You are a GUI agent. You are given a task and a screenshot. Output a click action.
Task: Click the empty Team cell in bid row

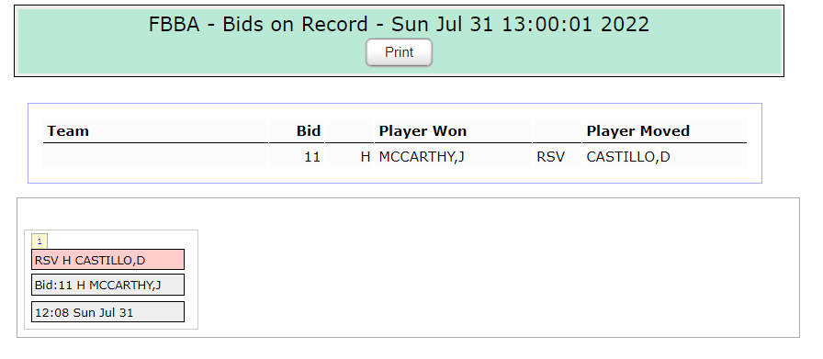coord(155,157)
